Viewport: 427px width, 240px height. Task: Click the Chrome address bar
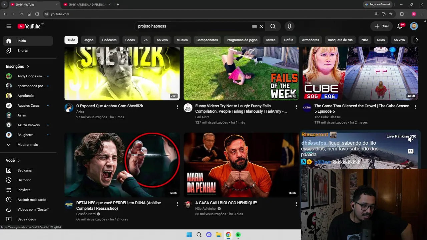(210, 14)
